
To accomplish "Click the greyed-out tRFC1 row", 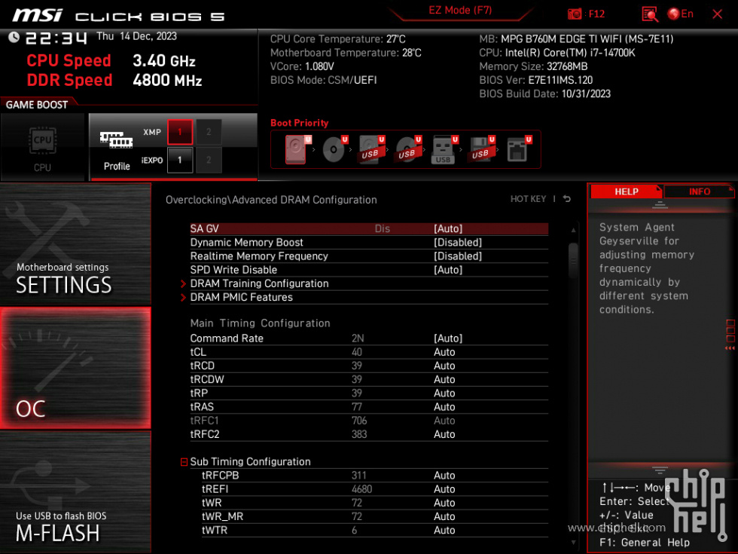I will coord(369,421).
